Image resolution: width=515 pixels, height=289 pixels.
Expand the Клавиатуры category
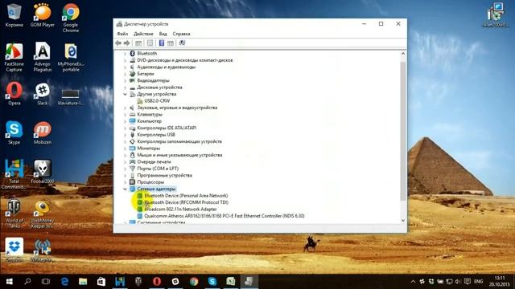coord(125,114)
